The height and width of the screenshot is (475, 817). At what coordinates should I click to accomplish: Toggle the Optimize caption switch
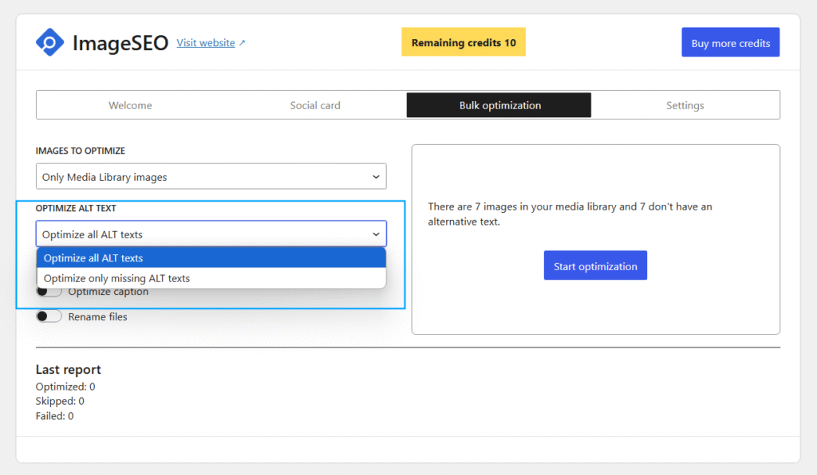(x=49, y=292)
